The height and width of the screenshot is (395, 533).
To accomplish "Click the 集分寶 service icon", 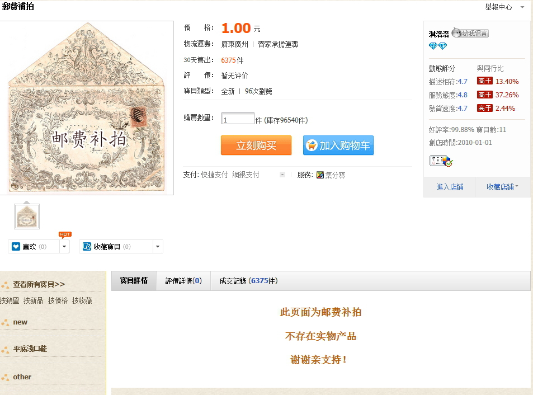I will (320, 175).
